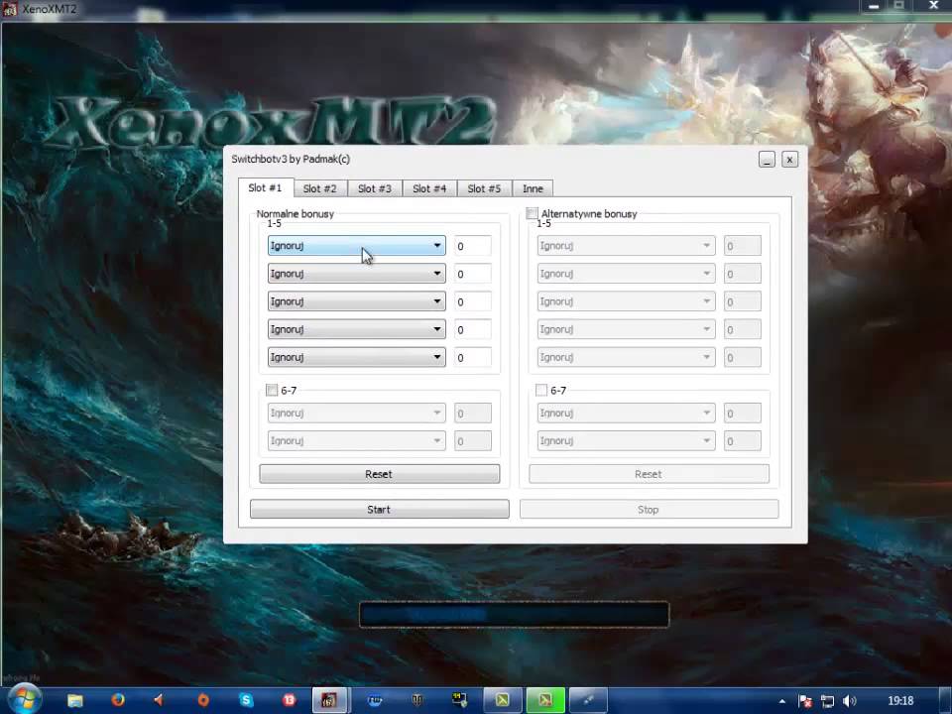Image resolution: width=952 pixels, height=714 pixels.
Task: Close the Switchbotv3 dialog with x button
Action: click(789, 160)
